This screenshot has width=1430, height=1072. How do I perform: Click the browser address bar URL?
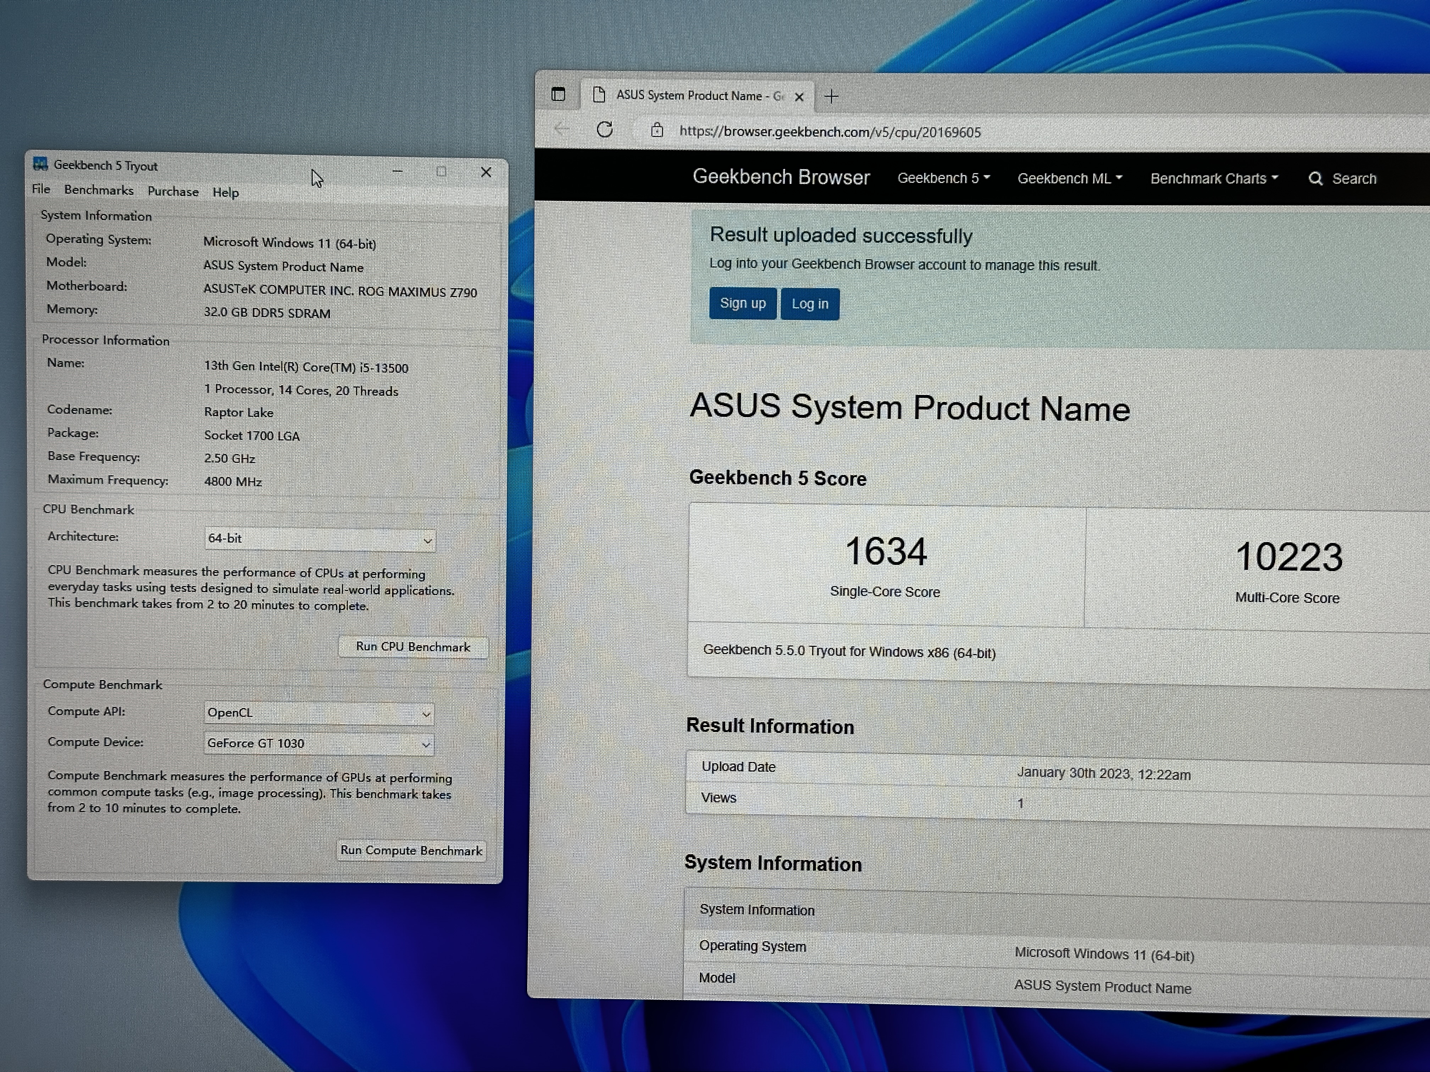pos(830,132)
